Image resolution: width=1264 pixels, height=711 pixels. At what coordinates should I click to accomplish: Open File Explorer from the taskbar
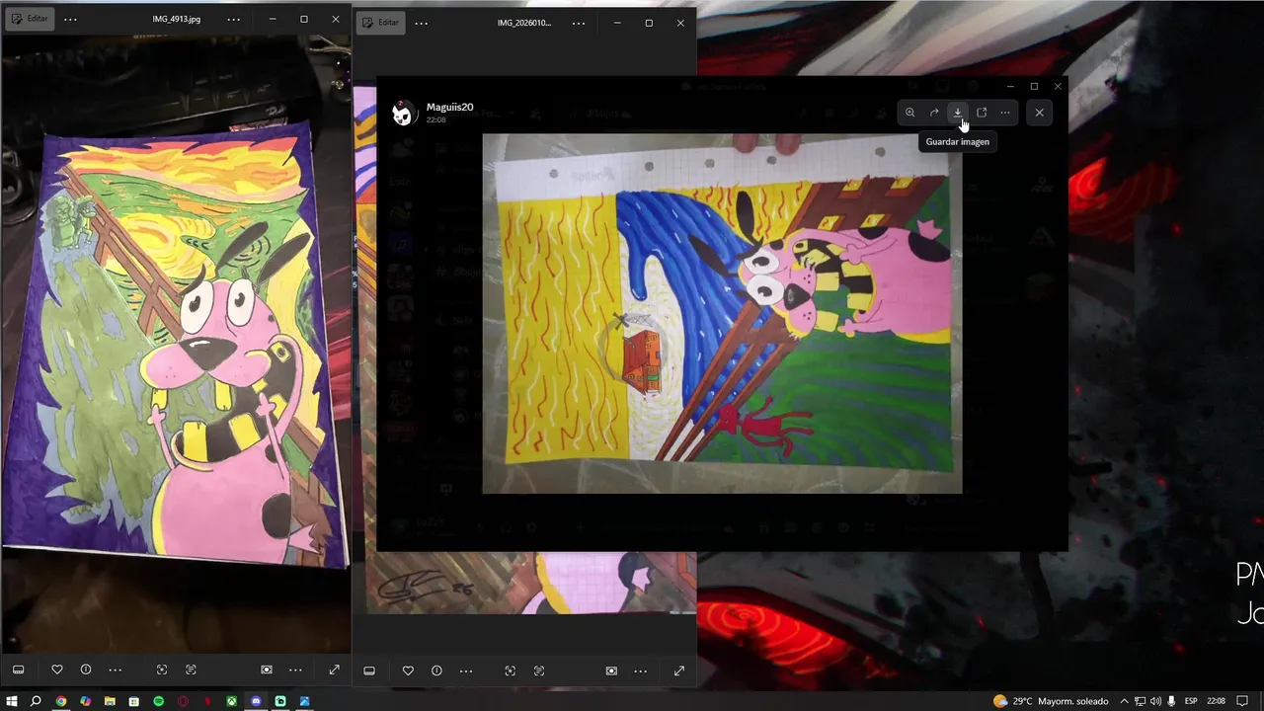click(110, 701)
